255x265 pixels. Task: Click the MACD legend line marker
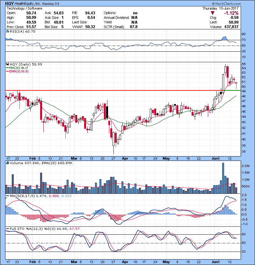(7, 196)
